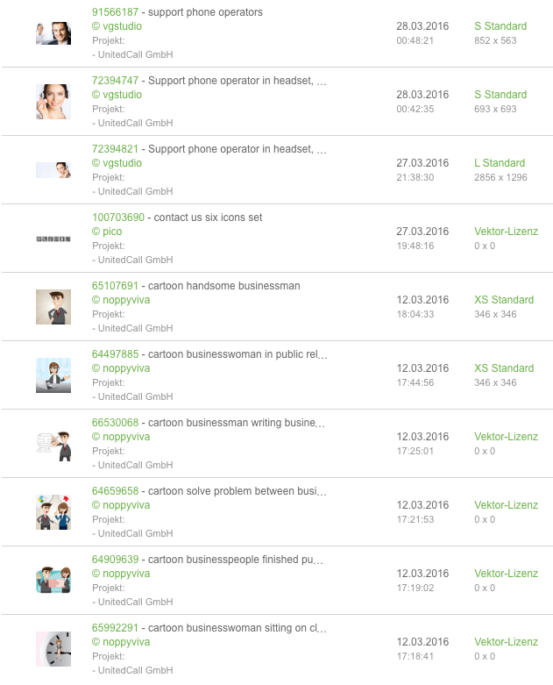
Task: Open the contact us six icons thumbnail
Action: coord(53,239)
